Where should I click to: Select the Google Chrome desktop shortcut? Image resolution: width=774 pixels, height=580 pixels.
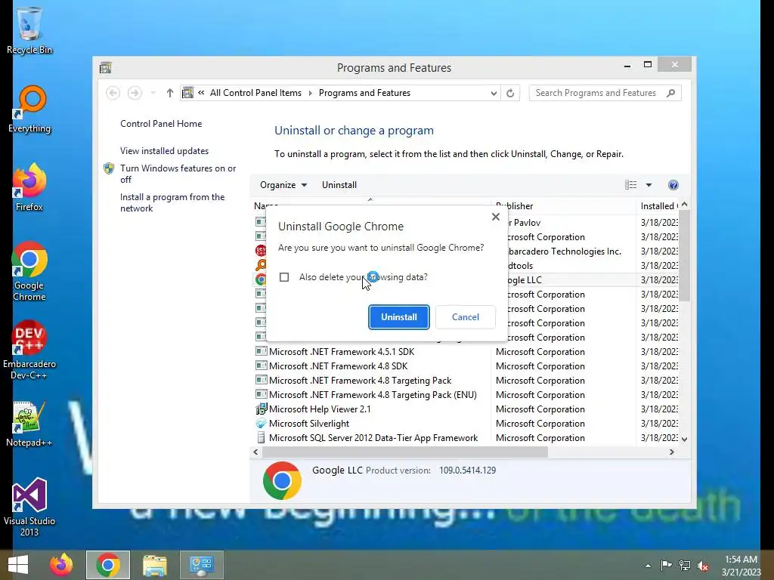click(29, 271)
